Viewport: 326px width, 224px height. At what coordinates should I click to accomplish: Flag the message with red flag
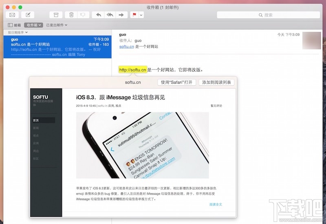(134, 15)
